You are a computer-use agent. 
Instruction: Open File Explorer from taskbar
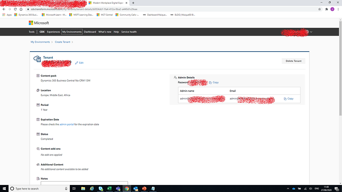point(83,189)
